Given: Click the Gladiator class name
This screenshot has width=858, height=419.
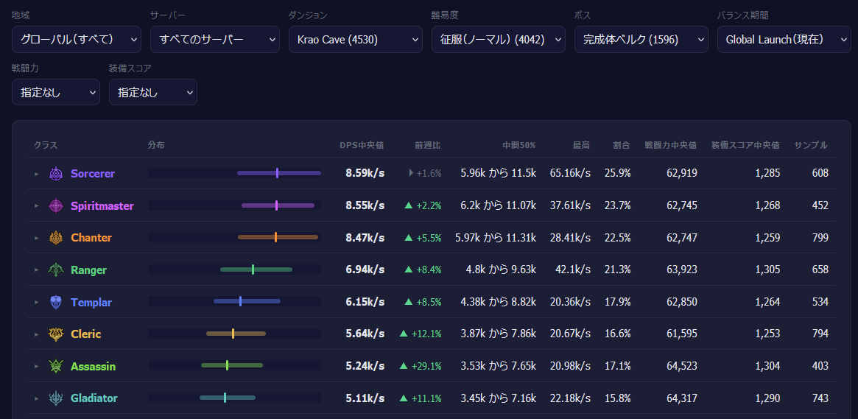Looking at the screenshot, I should pos(94,398).
